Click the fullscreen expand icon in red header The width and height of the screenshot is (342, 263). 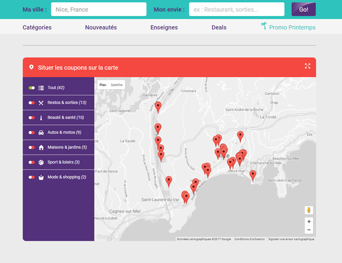[x=308, y=66]
